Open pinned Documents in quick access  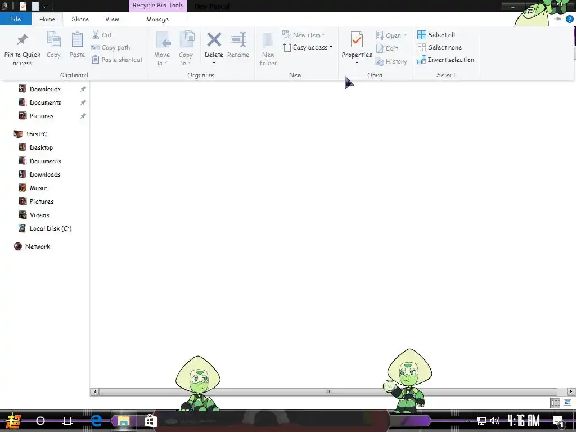[x=45, y=102]
